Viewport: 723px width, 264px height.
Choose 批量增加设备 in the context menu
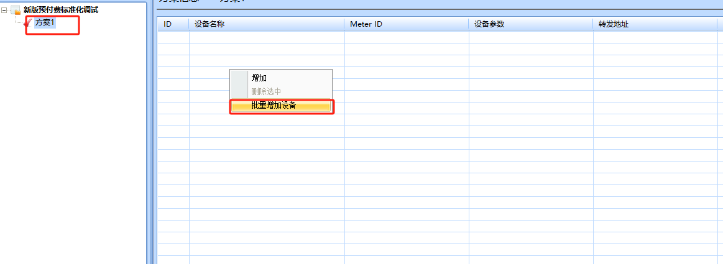click(274, 106)
